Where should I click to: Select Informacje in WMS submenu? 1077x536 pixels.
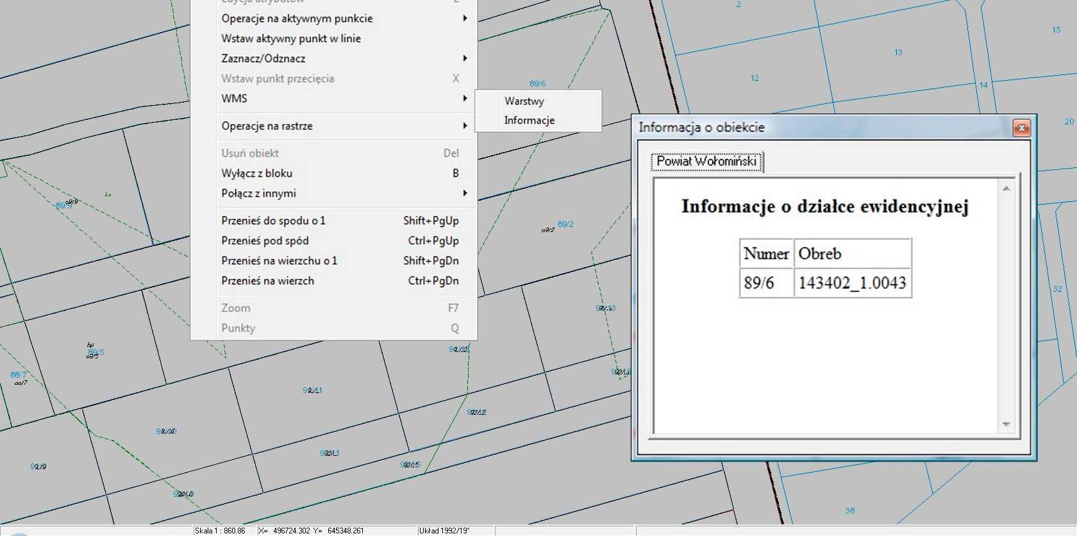click(538, 121)
